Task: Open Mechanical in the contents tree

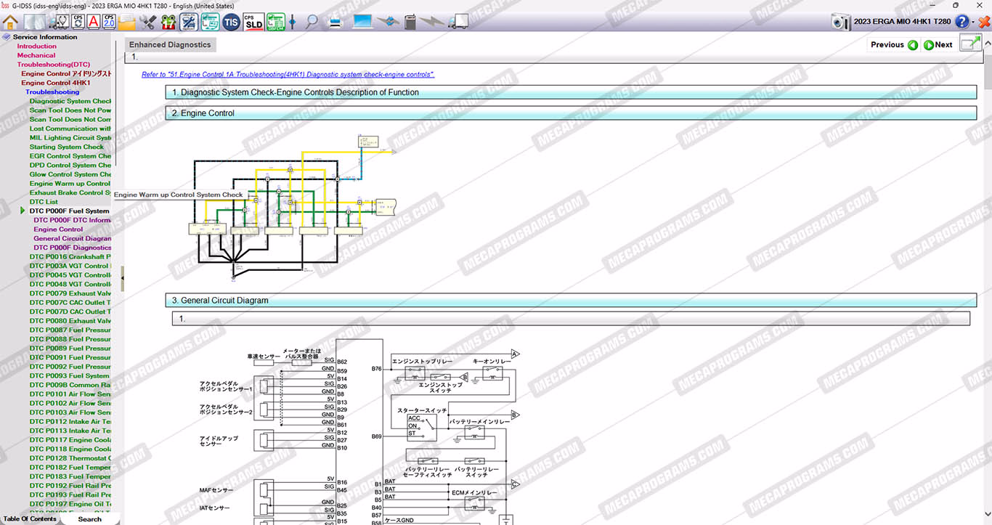Action: (36, 55)
